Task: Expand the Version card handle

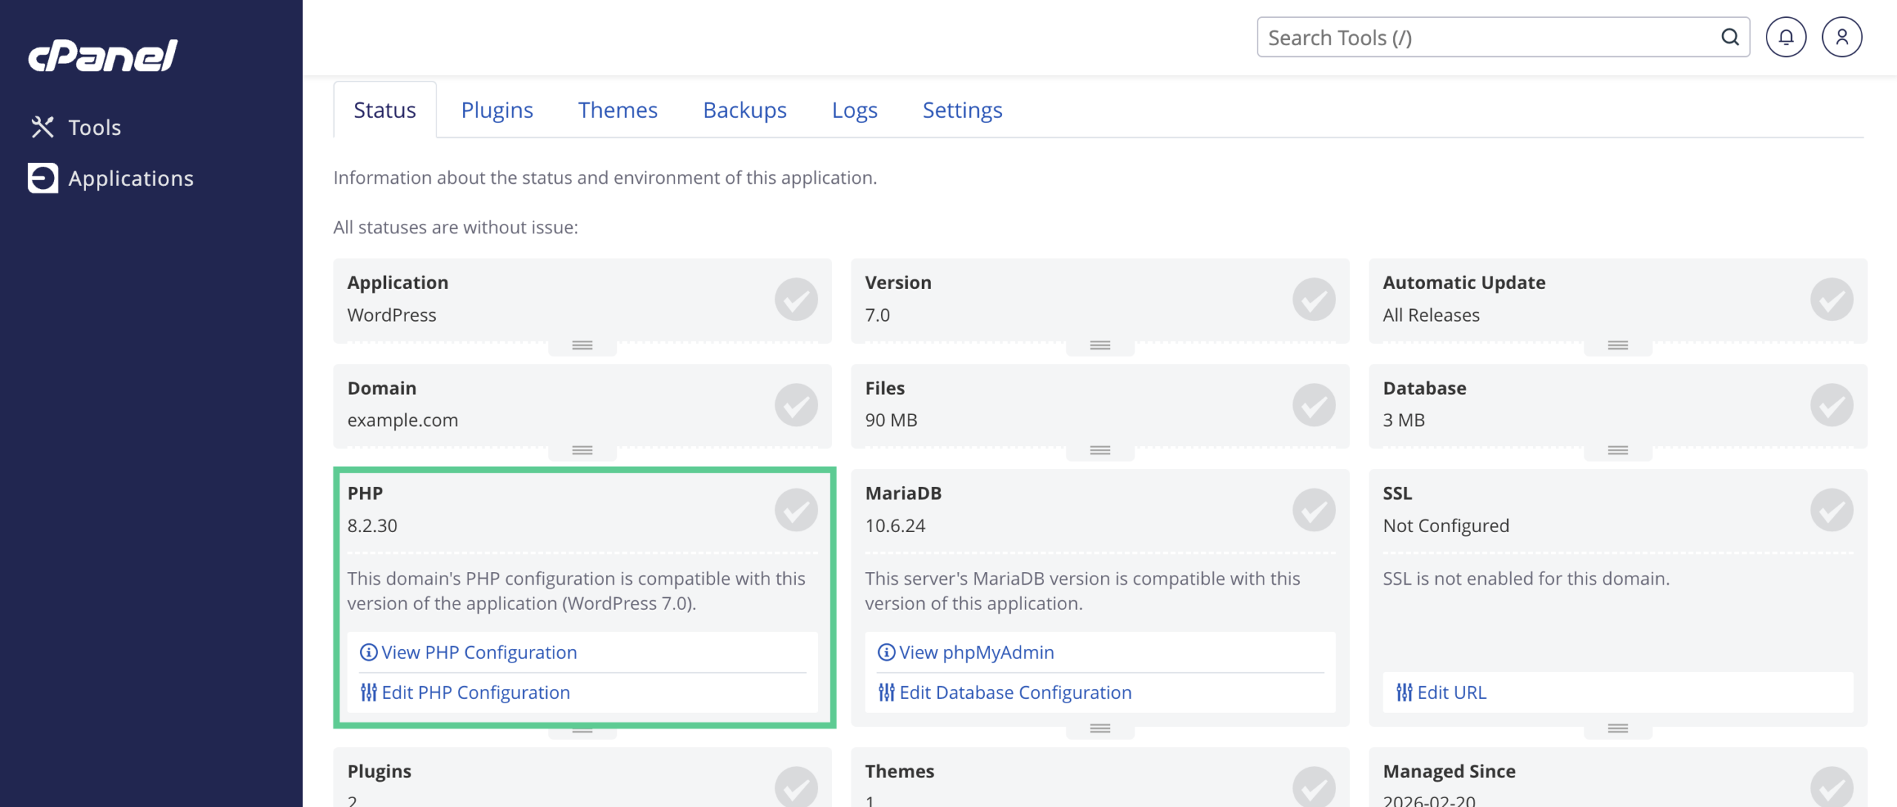Action: (1100, 345)
